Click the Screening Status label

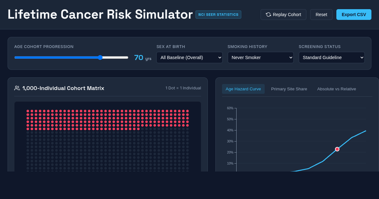(x=320, y=47)
